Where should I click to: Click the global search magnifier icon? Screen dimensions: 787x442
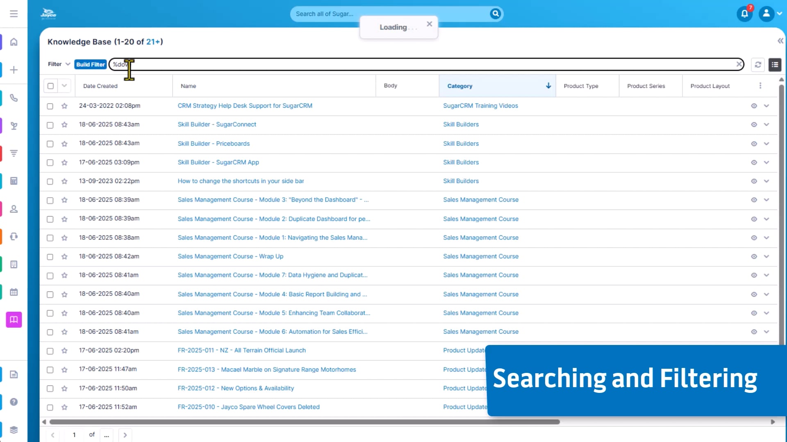pyautogui.click(x=495, y=14)
